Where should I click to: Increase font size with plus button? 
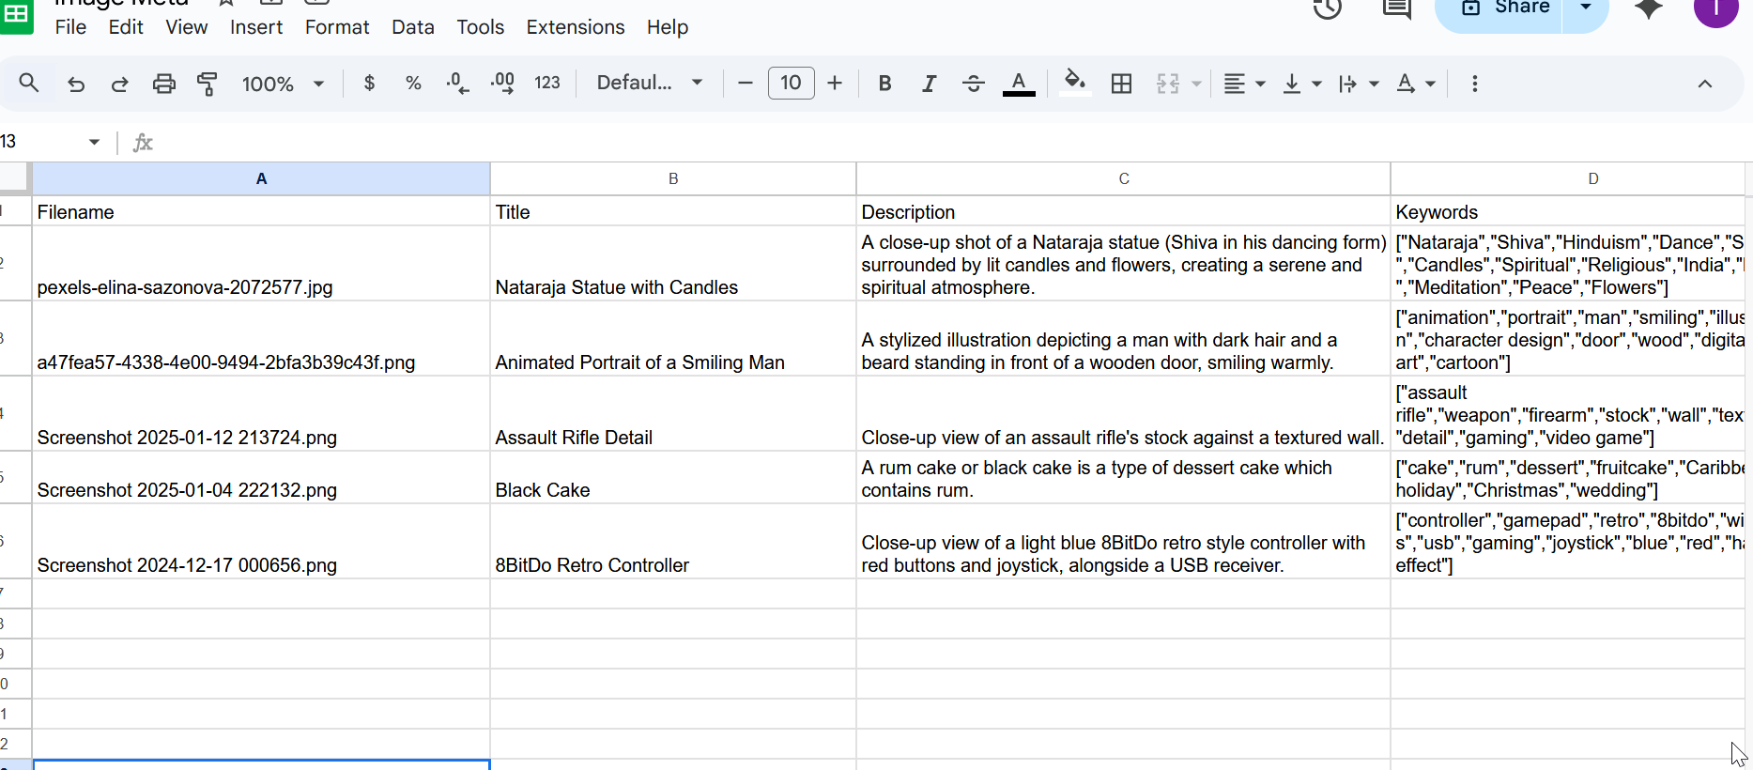click(x=835, y=84)
